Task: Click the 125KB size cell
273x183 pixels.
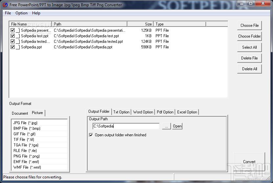Action: pos(146,30)
